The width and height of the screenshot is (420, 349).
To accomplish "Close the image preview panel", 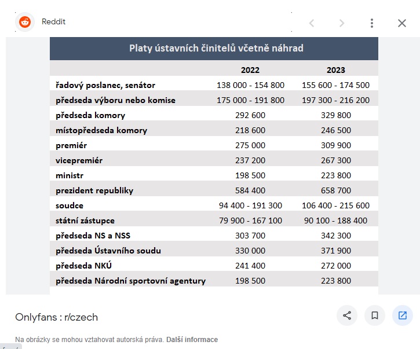I will pos(402,23).
